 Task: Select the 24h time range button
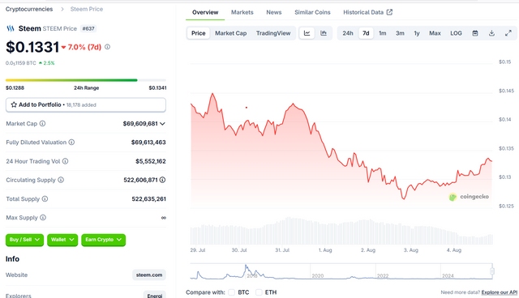tap(348, 33)
